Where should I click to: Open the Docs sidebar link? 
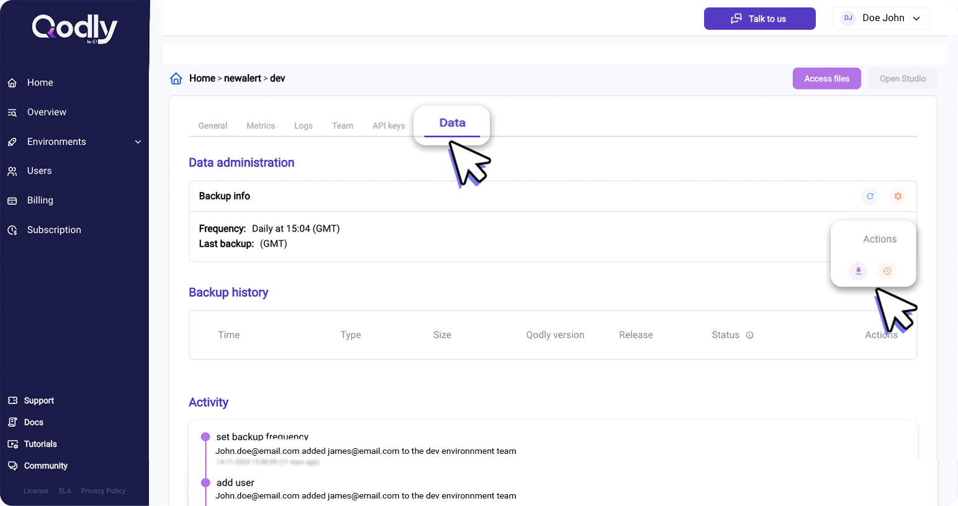pos(34,422)
